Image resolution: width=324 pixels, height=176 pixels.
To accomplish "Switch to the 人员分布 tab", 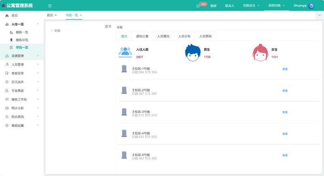I will [x=184, y=36].
